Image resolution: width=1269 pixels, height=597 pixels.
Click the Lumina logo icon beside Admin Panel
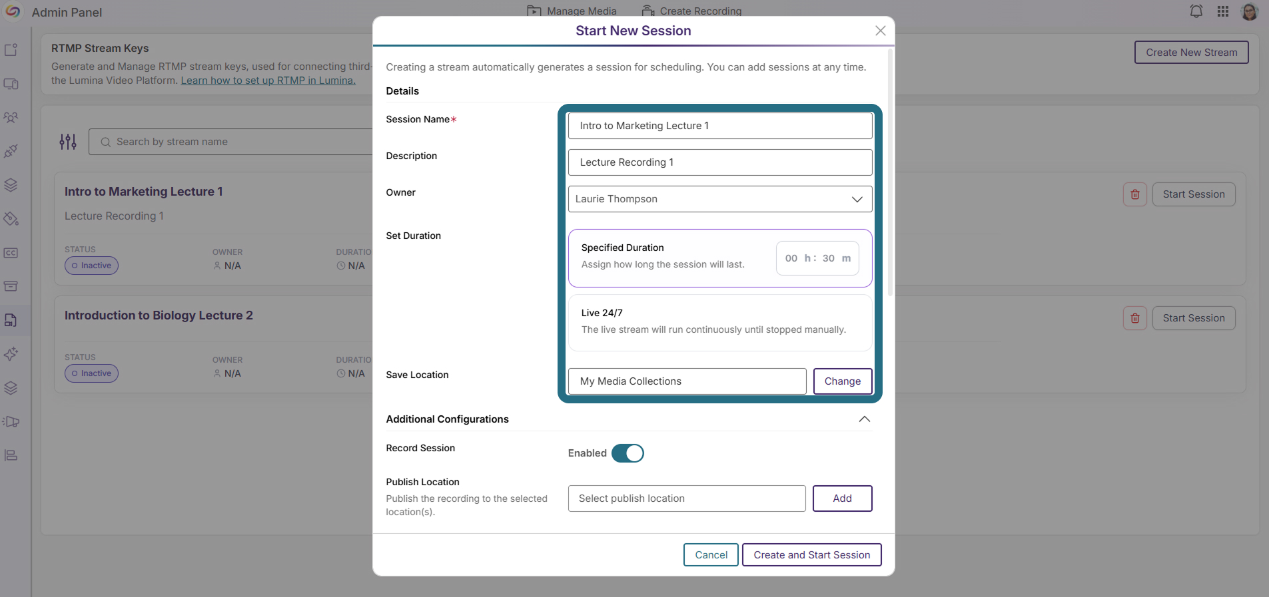point(13,11)
